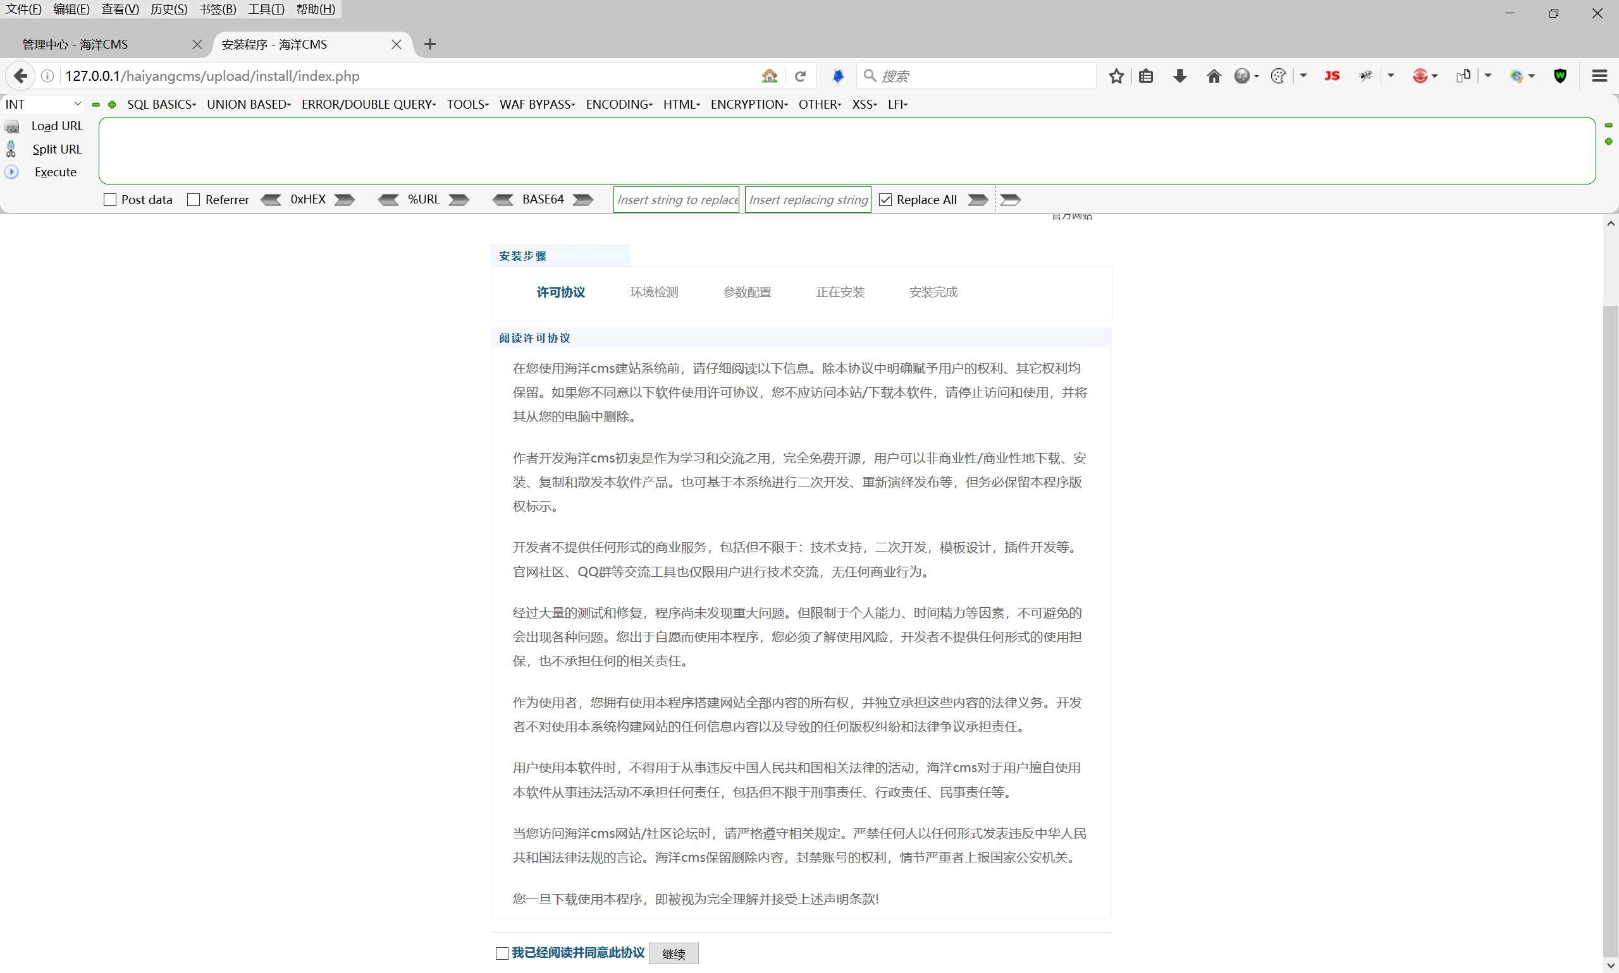Open the downloads arrow icon in toolbar
Screen dimensions: 1619x973
click(1179, 75)
